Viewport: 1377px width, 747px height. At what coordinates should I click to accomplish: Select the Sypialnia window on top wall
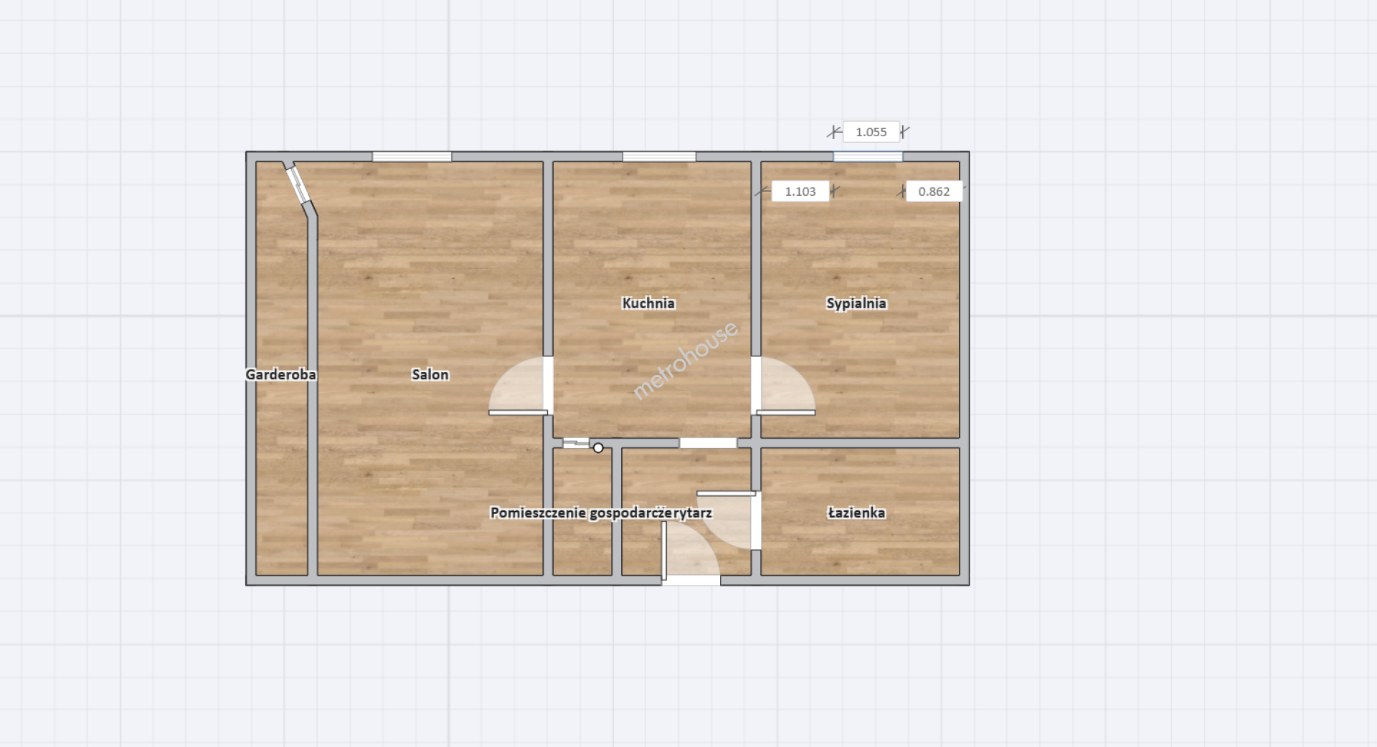[868, 156]
